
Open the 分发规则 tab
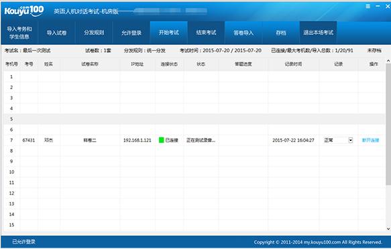(x=94, y=33)
